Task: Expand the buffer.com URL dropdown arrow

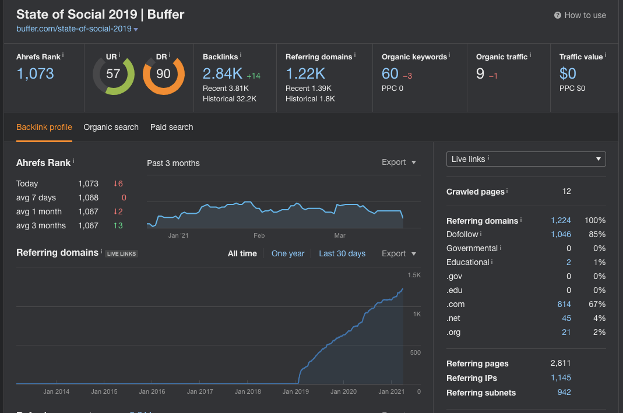Action: point(136,29)
